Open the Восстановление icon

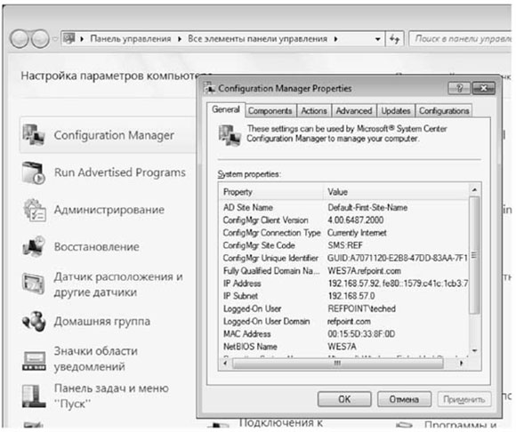[34, 246]
